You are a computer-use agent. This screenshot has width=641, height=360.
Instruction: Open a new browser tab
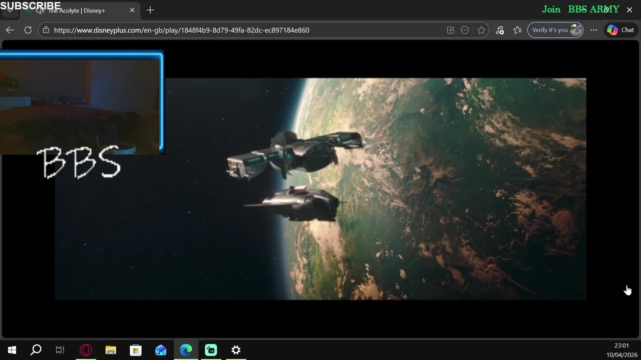pyautogui.click(x=150, y=10)
